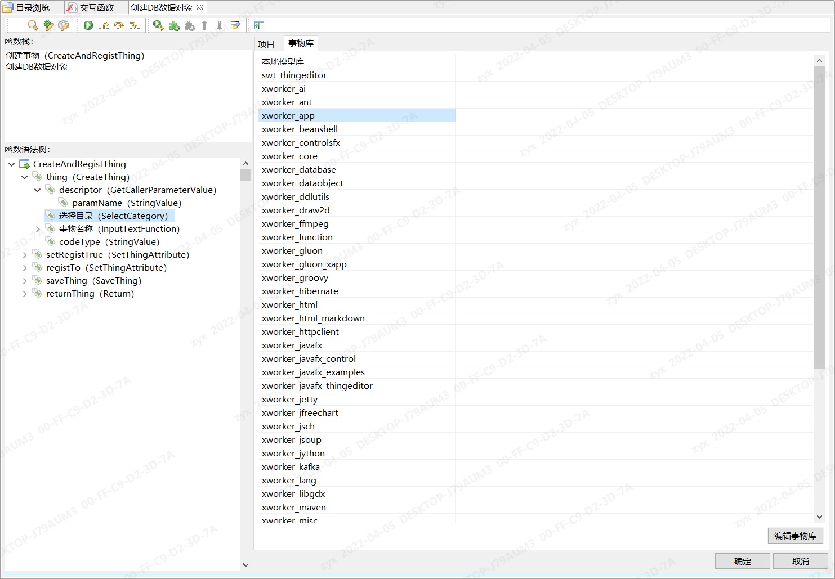Click the 编辑事物库 button
Viewport: 835px width, 579px height.
[795, 536]
